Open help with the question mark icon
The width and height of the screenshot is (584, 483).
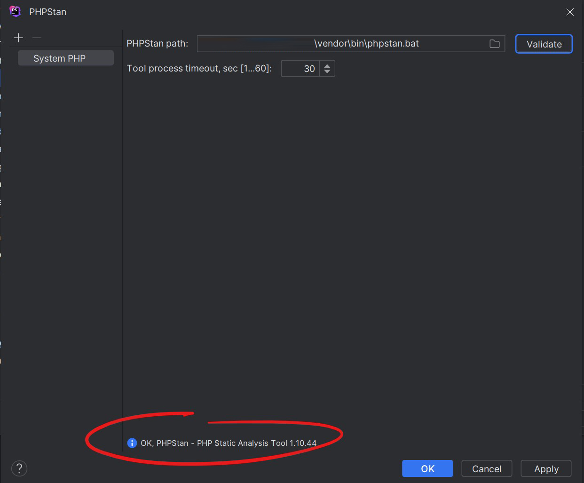click(x=19, y=468)
